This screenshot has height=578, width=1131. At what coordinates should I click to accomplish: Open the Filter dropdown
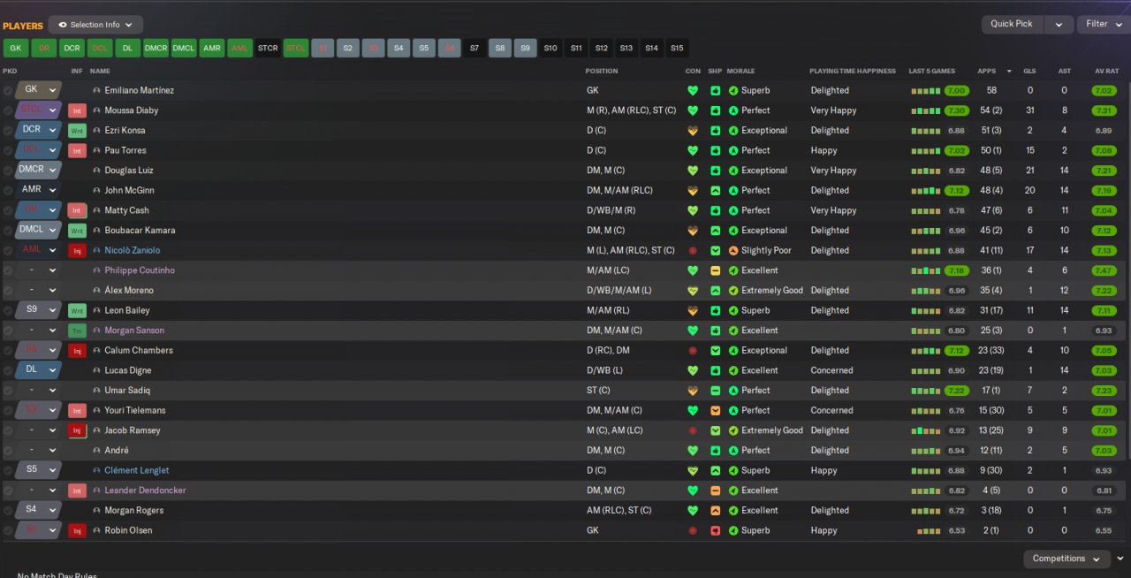(1104, 25)
